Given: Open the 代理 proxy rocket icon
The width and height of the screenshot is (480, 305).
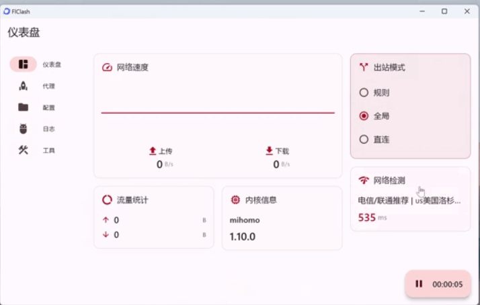Looking at the screenshot, I should [x=24, y=86].
